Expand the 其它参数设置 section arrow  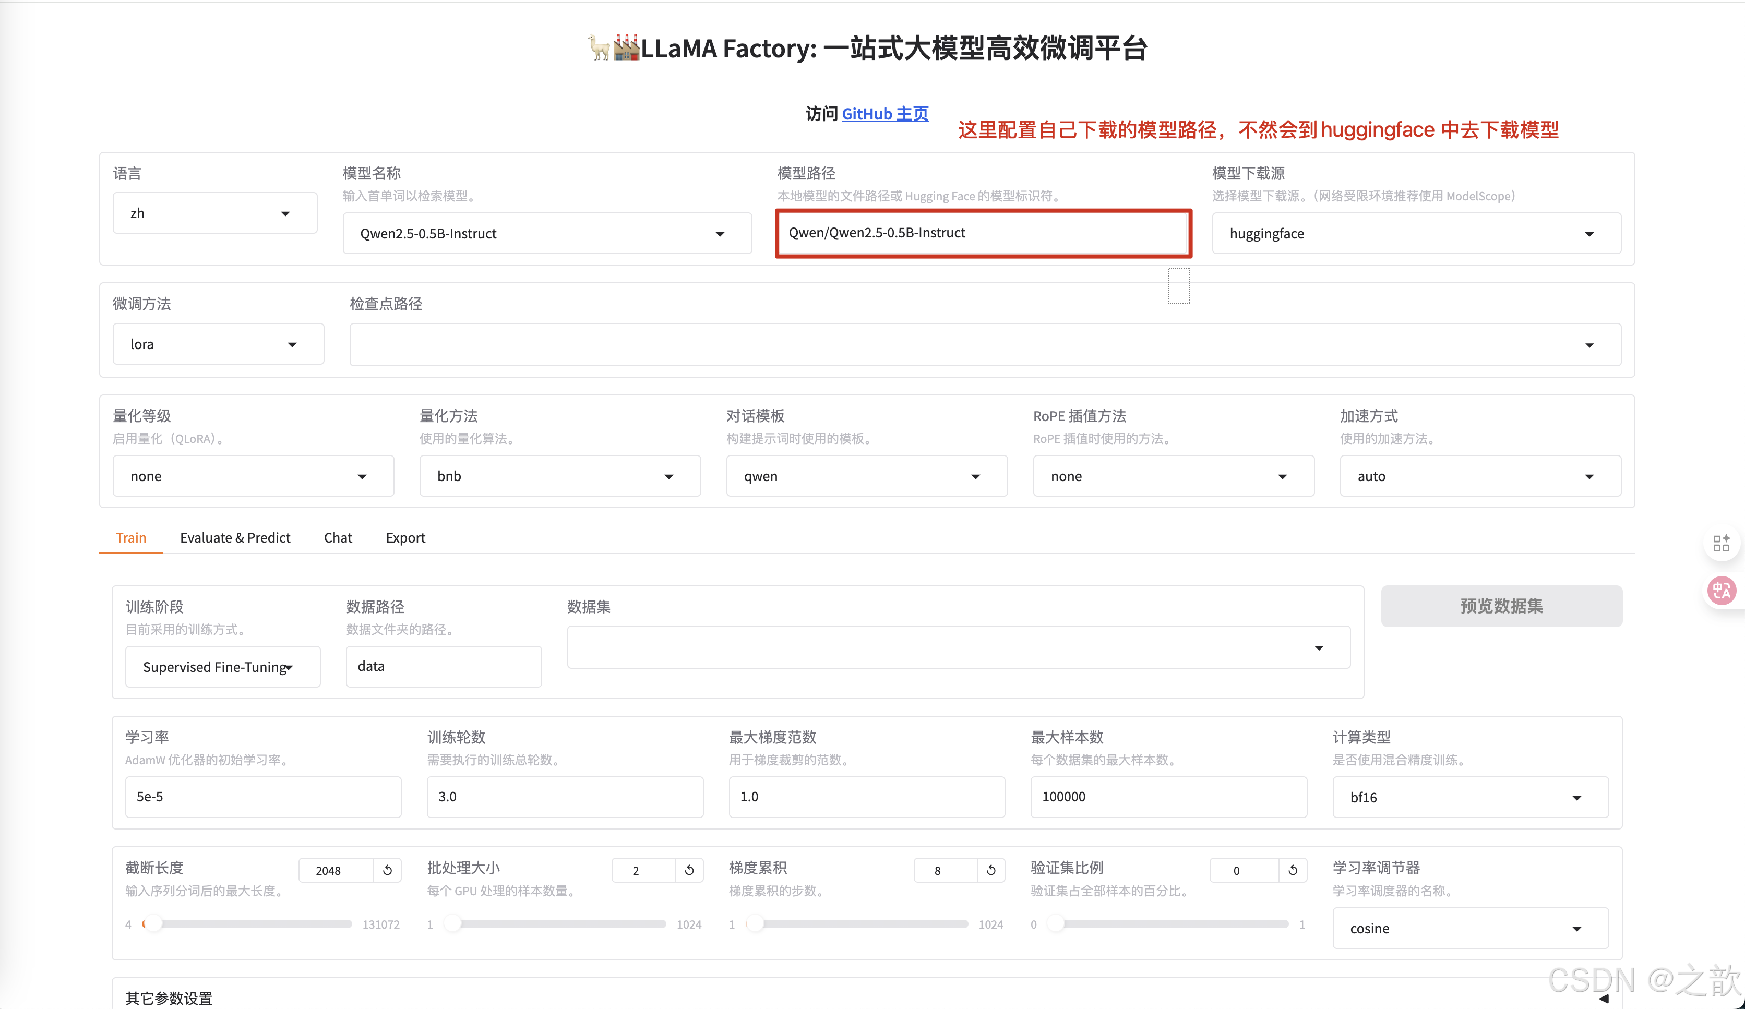coord(1604,999)
